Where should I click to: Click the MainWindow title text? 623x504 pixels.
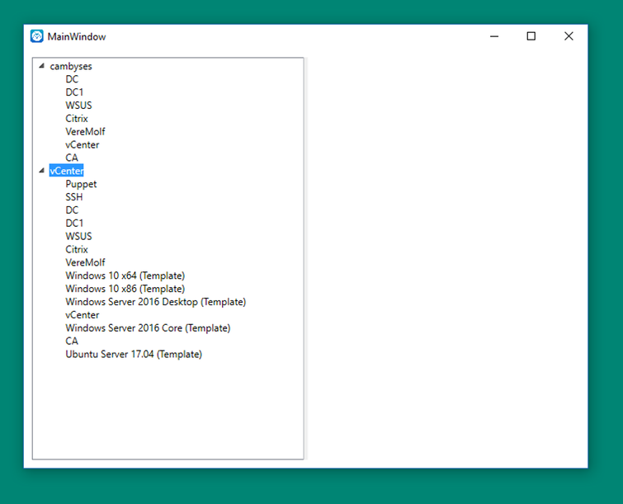click(77, 36)
